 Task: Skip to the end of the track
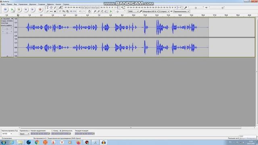tap(32, 10)
